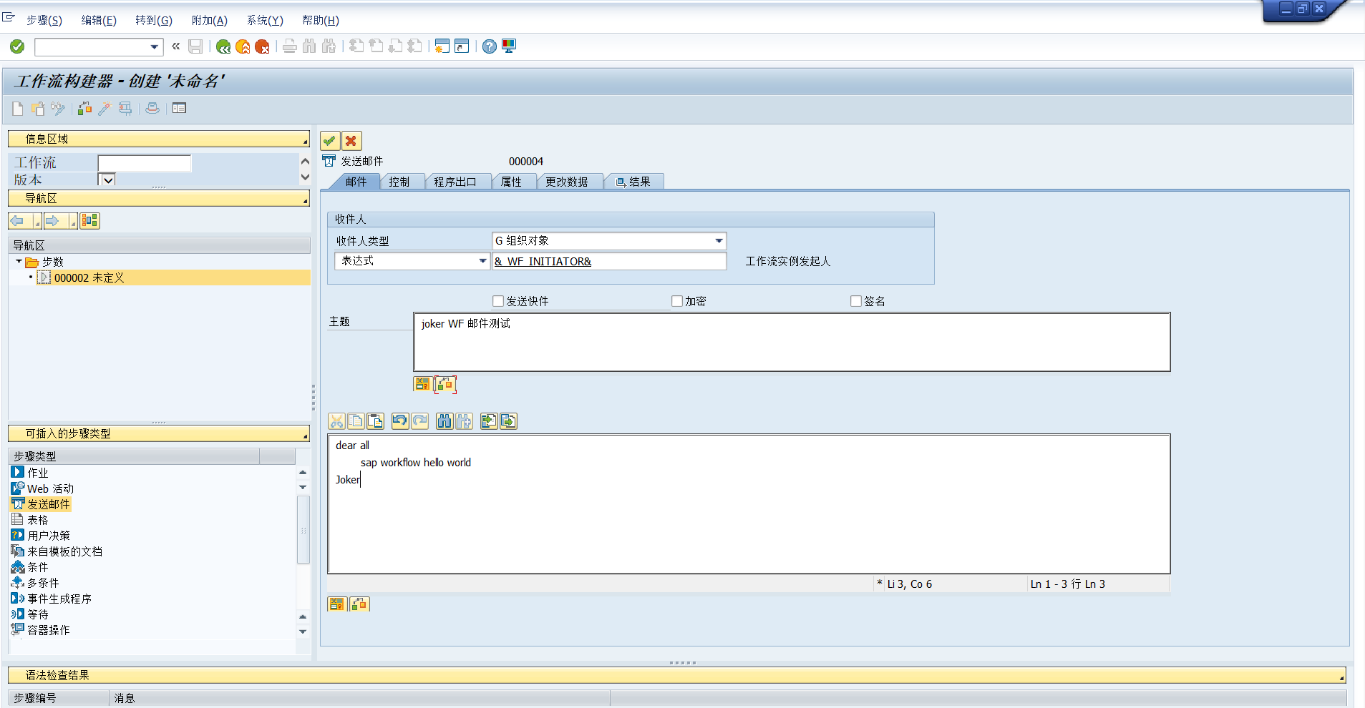Open the 收件人类型 dropdown
The width and height of the screenshot is (1365, 708).
pyautogui.click(x=719, y=241)
